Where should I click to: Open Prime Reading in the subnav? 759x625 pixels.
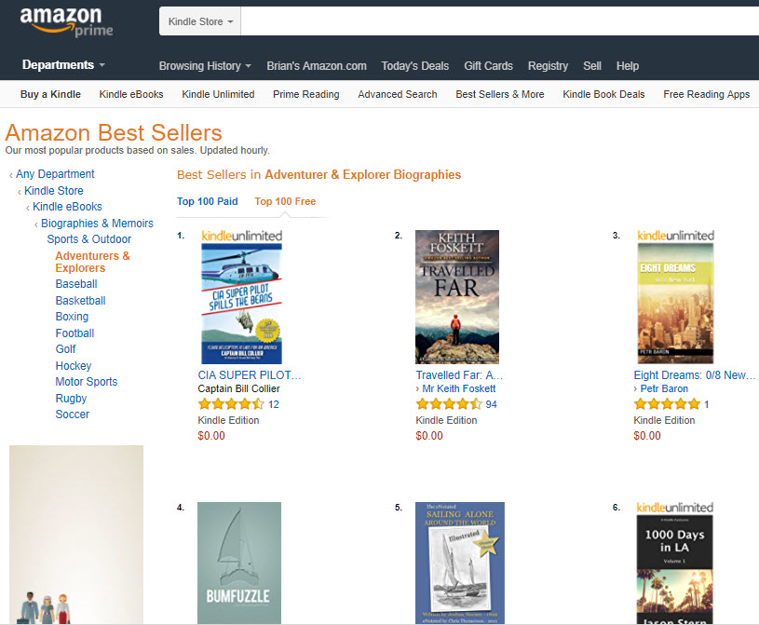305,94
